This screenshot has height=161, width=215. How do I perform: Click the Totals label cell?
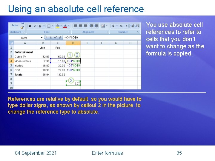[25, 75]
